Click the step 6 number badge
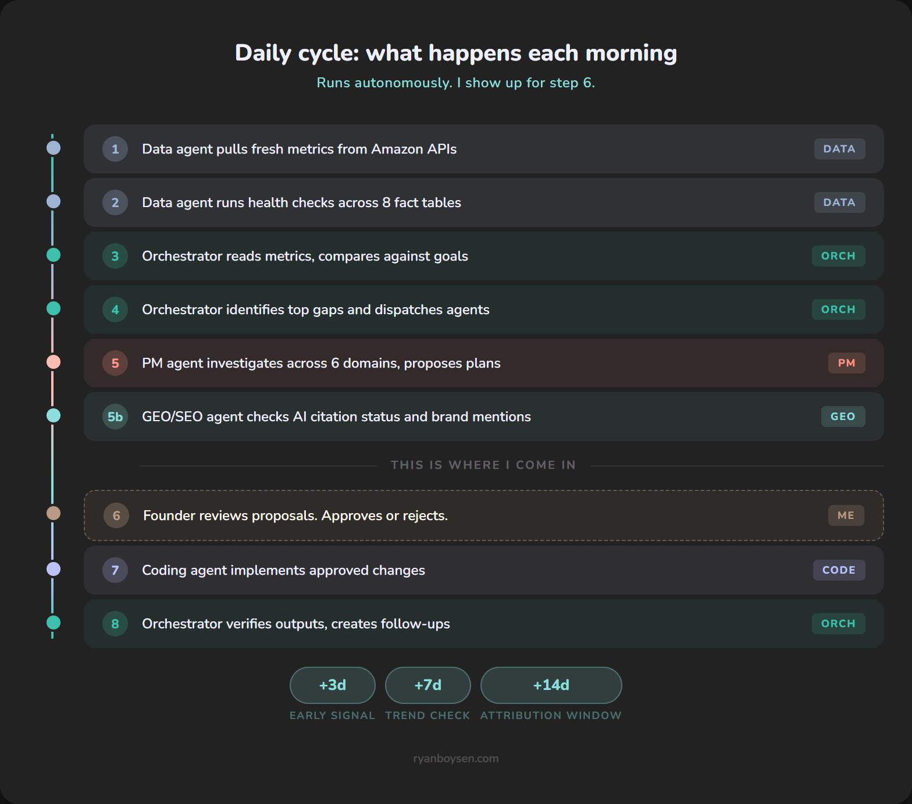Image resolution: width=912 pixels, height=804 pixels. [x=116, y=515]
